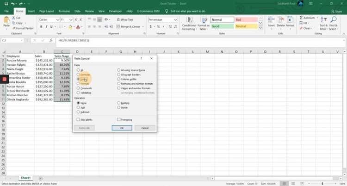Select the All paste radio option
Viewport: 347px width, 186px height.
[x=78, y=70]
